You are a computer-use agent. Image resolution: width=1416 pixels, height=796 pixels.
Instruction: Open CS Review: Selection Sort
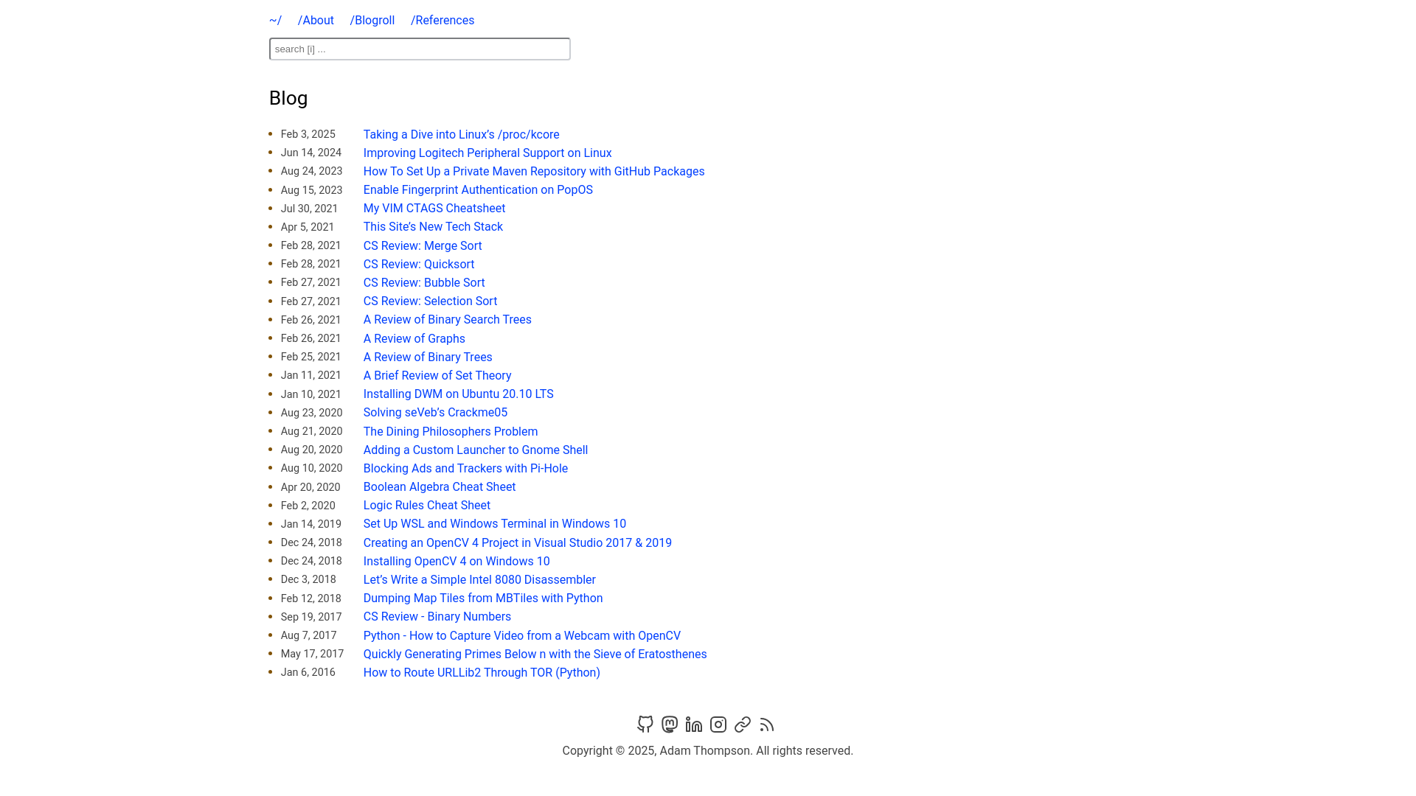(x=430, y=301)
